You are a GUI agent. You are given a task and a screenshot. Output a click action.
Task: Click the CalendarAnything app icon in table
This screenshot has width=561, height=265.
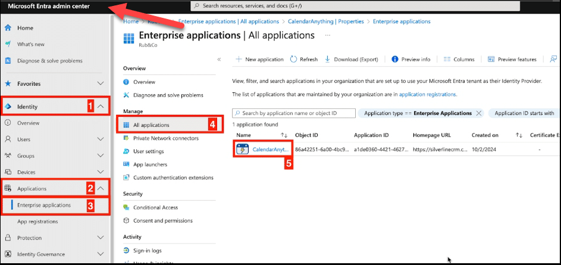243,149
